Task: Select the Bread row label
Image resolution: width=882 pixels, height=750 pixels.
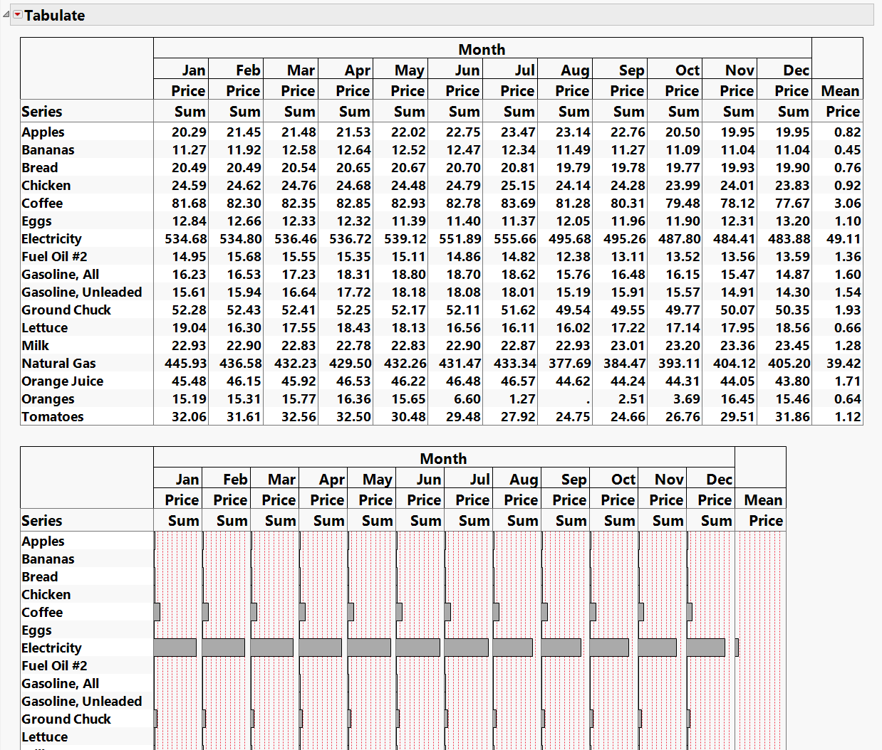Action: coord(39,167)
